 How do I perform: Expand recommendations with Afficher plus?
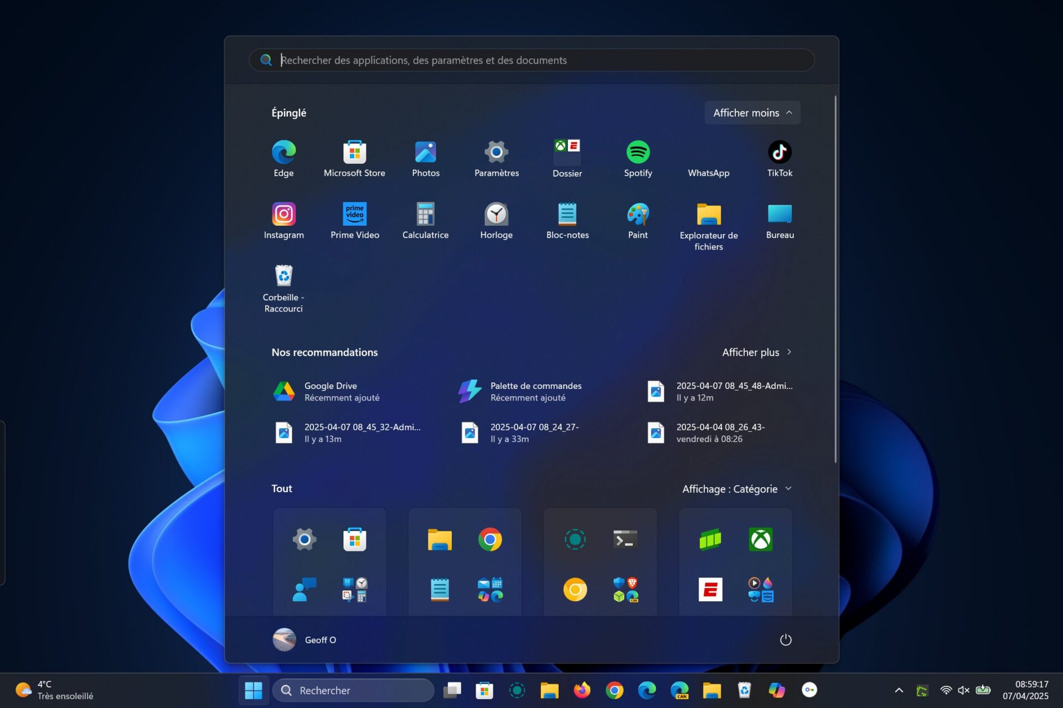click(x=756, y=352)
